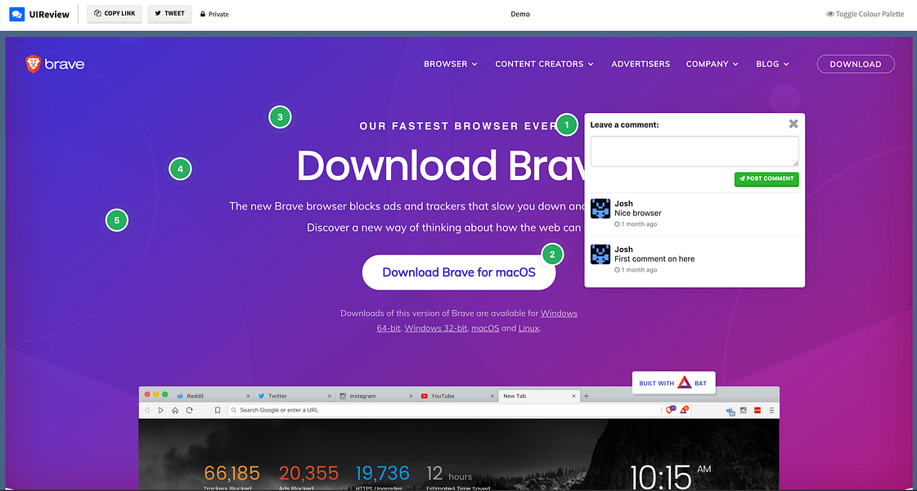Click Download Brave for macOS button

coord(458,273)
